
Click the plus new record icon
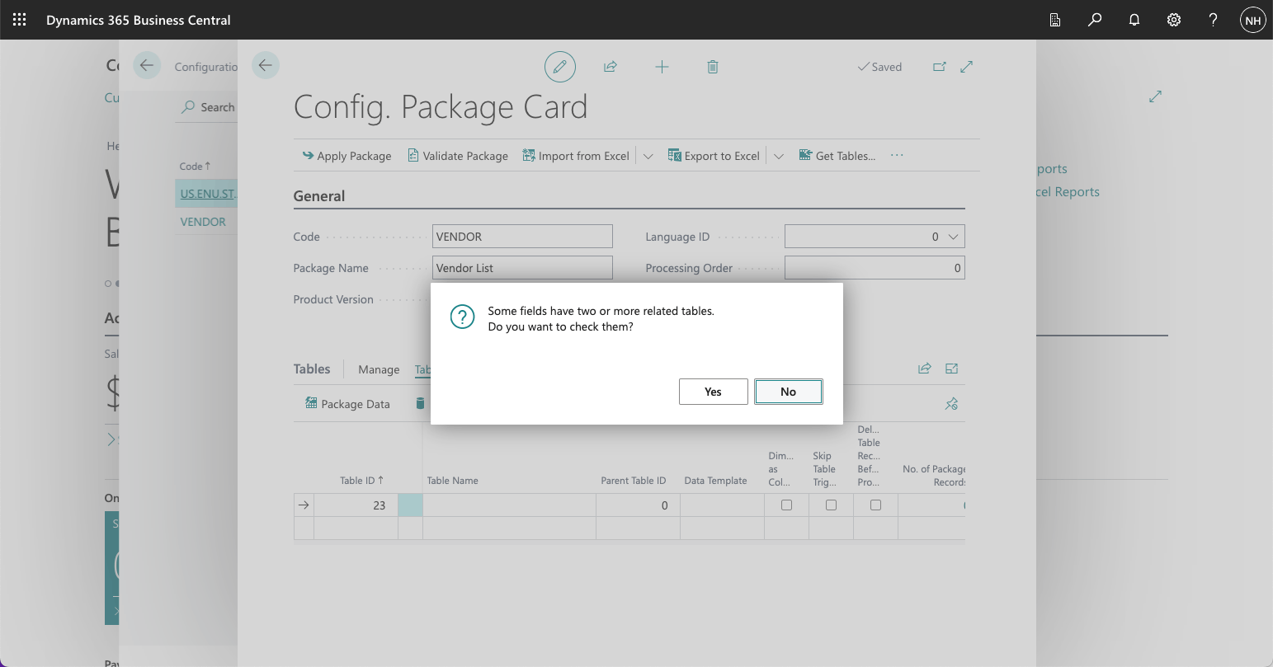click(662, 67)
